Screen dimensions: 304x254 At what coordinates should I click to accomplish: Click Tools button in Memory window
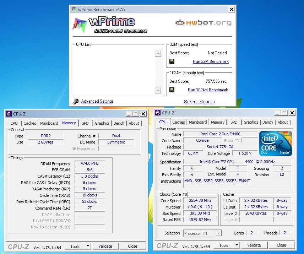point(75,246)
